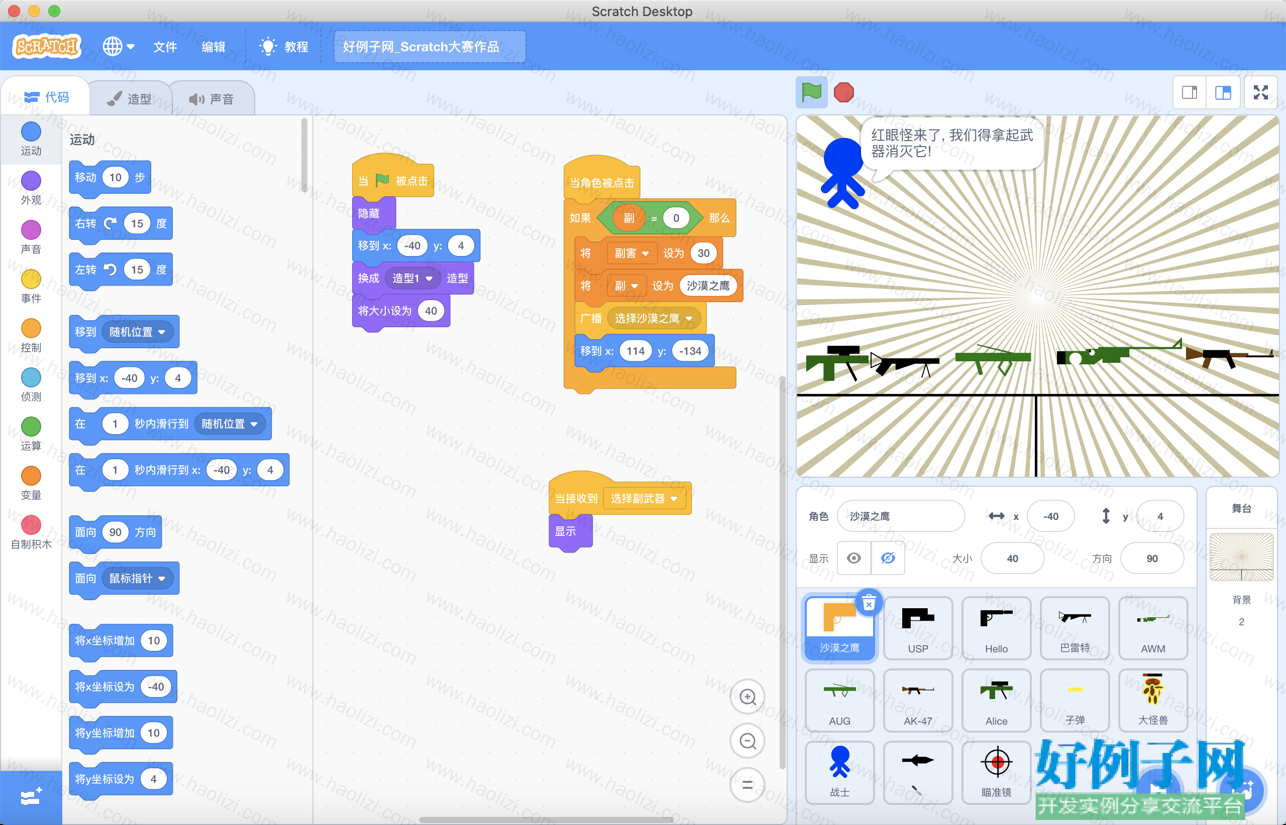Select the 事件 events category
This screenshot has width=1286, height=825.
coord(31,287)
